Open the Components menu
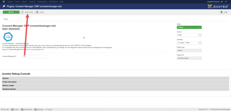Viewport: 231px width, 111px height. (42, 2)
